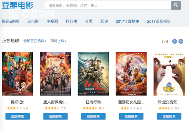Open the 全部正在热映 link
The image size is (189, 131).
pyautogui.click(x=35, y=41)
